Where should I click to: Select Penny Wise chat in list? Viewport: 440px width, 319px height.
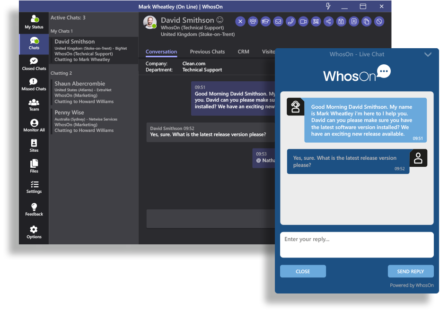[94, 121]
